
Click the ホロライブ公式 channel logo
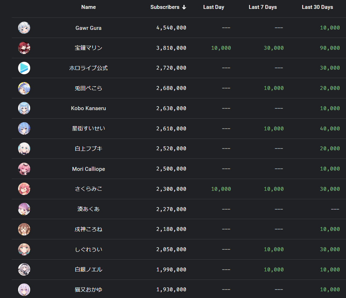pos(24,68)
